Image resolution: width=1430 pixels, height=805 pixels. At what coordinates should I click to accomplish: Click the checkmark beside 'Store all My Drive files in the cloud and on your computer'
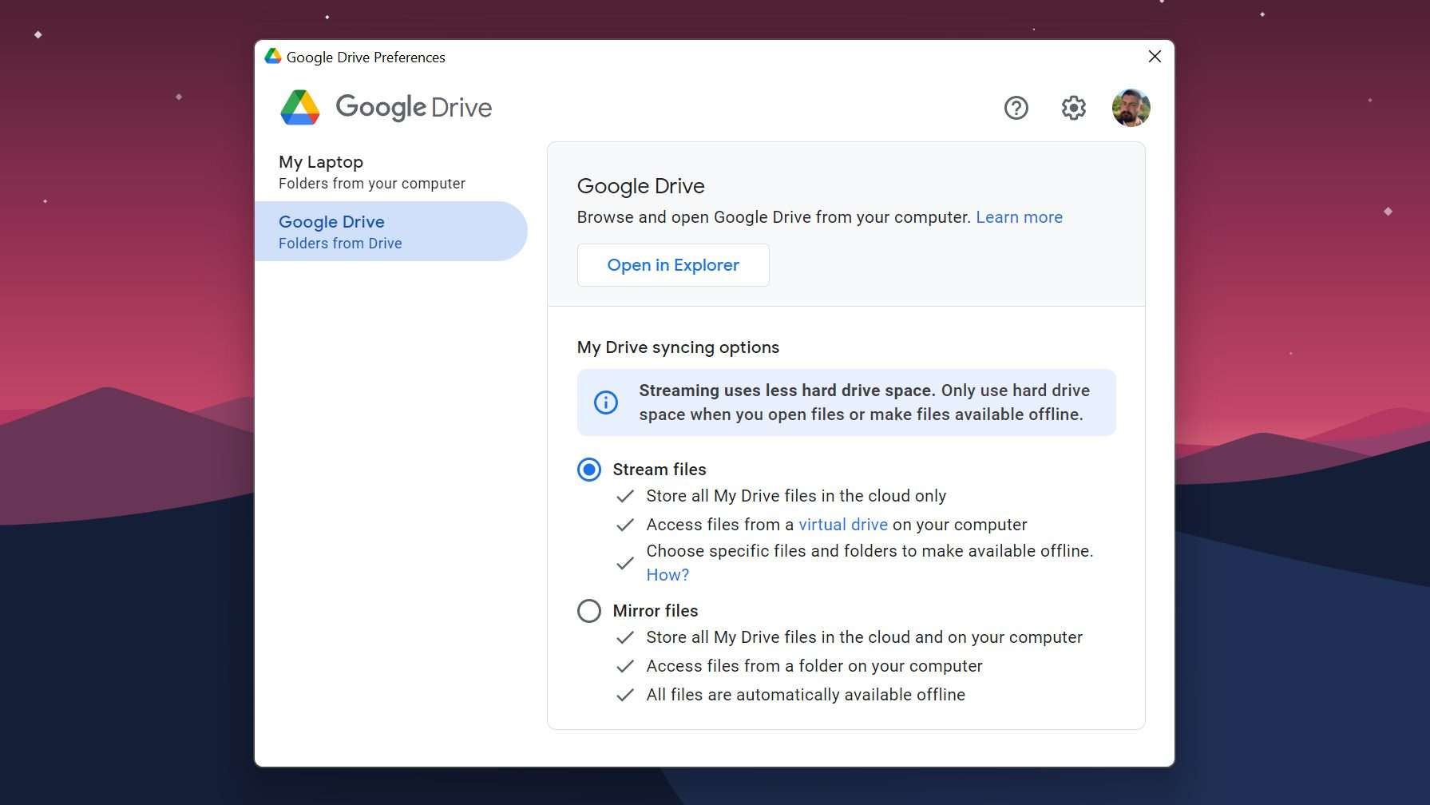[x=625, y=637]
